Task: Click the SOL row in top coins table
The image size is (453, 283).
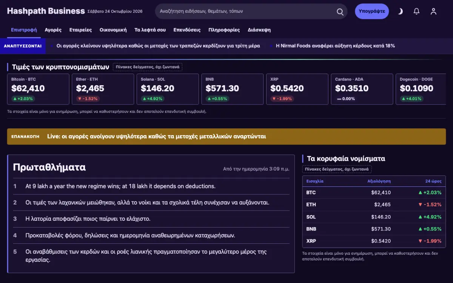Action: [374, 217]
